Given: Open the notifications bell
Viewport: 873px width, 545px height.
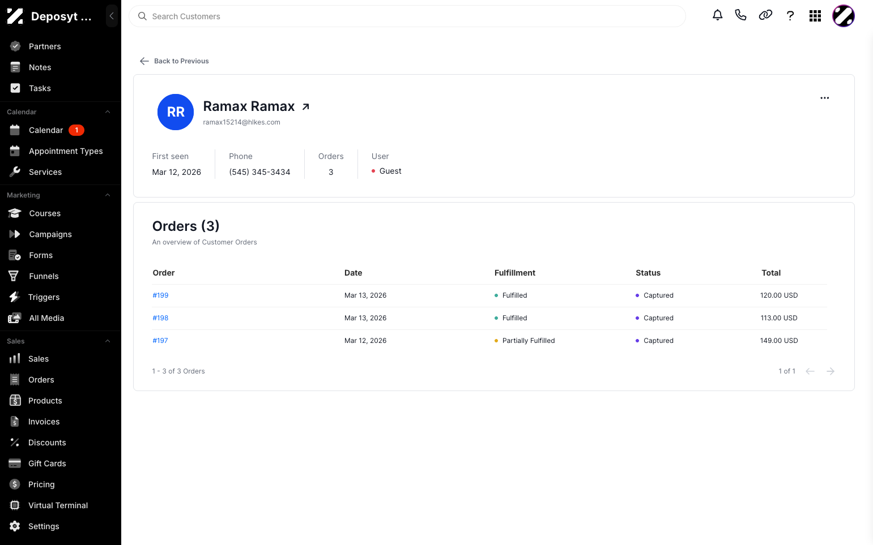Looking at the screenshot, I should coord(717,15).
